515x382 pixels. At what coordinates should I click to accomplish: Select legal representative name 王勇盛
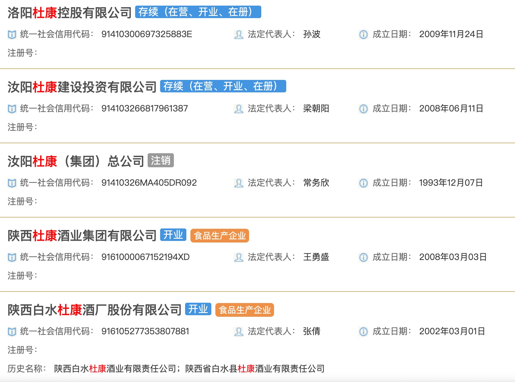pyautogui.click(x=316, y=258)
